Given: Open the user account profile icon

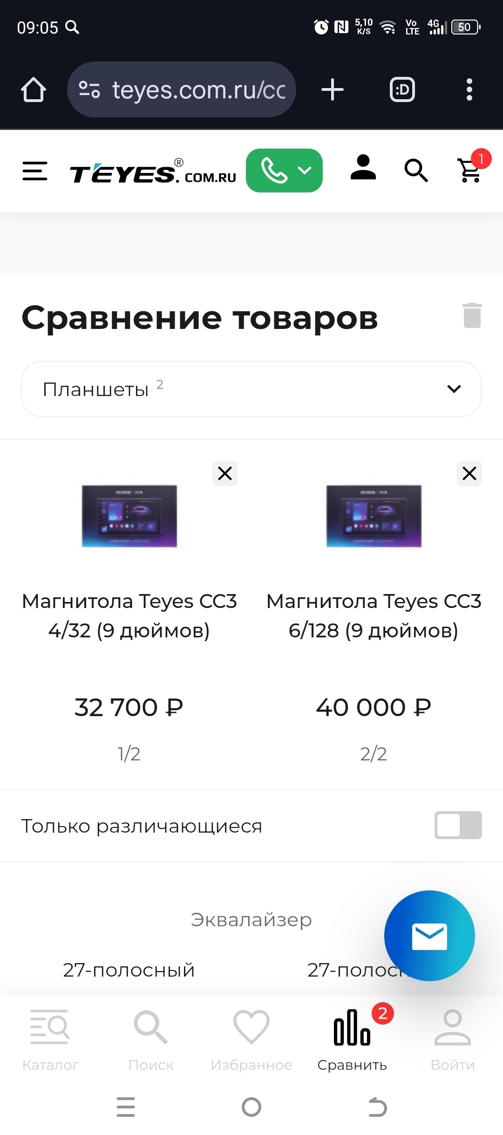Looking at the screenshot, I should pyautogui.click(x=363, y=168).
